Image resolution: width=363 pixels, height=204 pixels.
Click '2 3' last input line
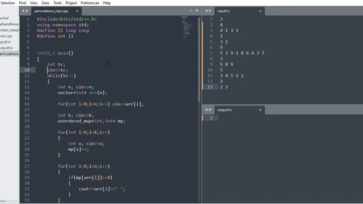pyautogui.click(x=224, y=87)
